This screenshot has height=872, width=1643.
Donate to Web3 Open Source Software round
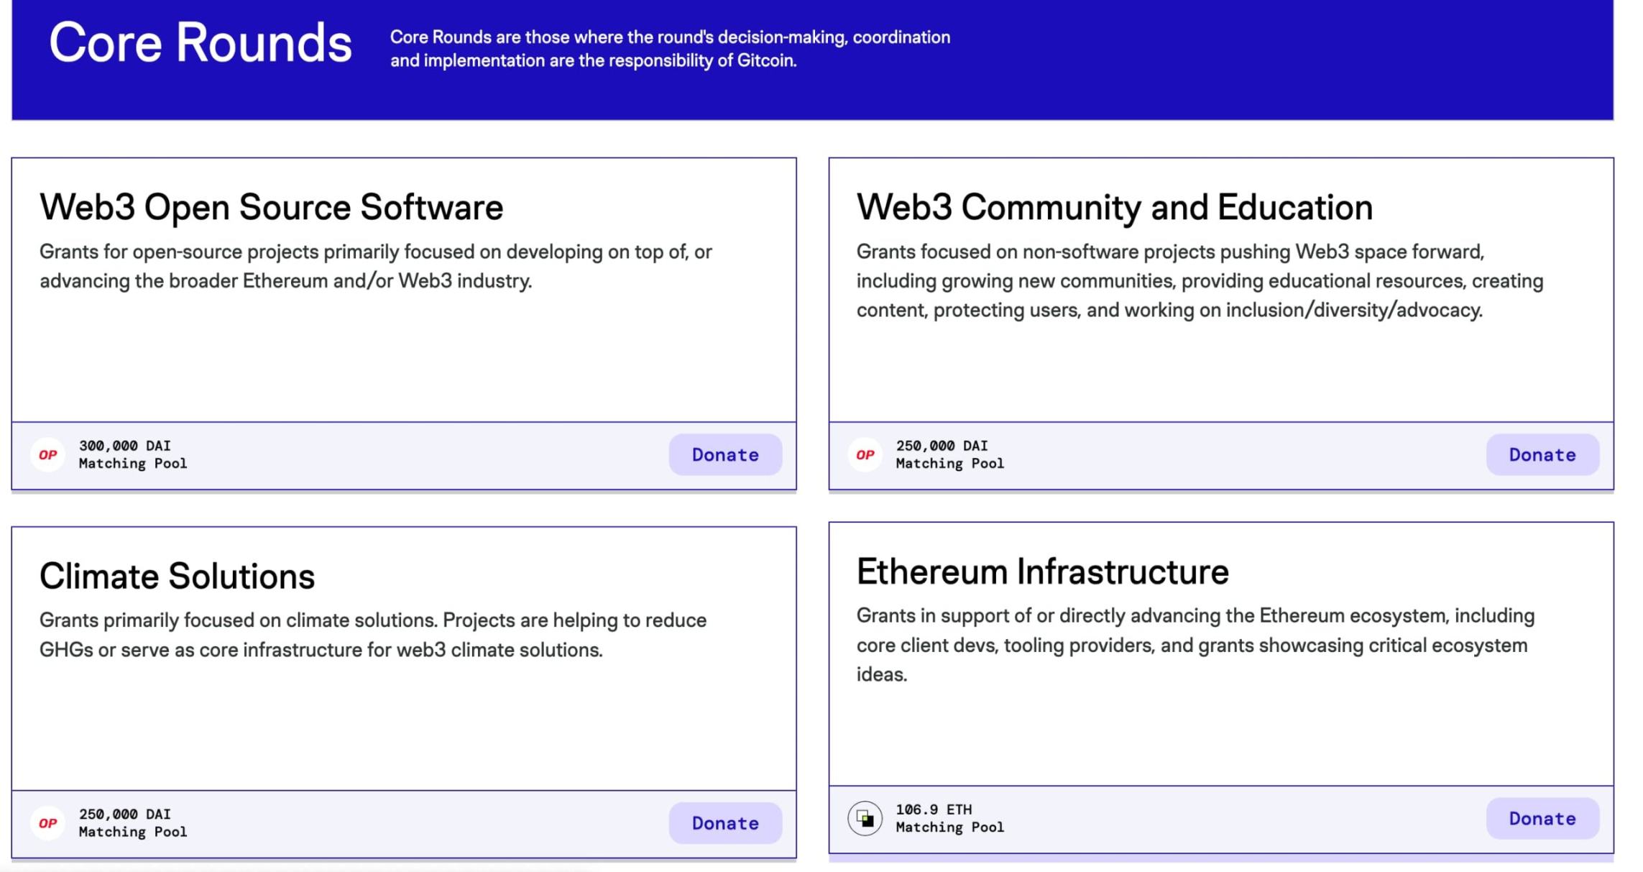pyautogui.click(x=724, y=455)
